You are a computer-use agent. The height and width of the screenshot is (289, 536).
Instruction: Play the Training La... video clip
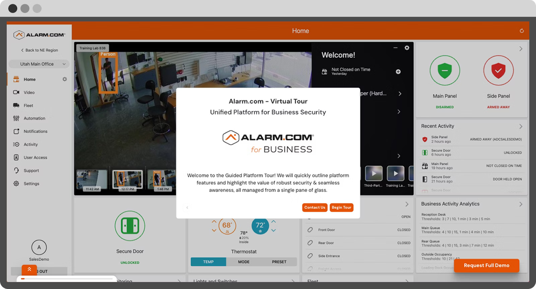click(396, 174)
